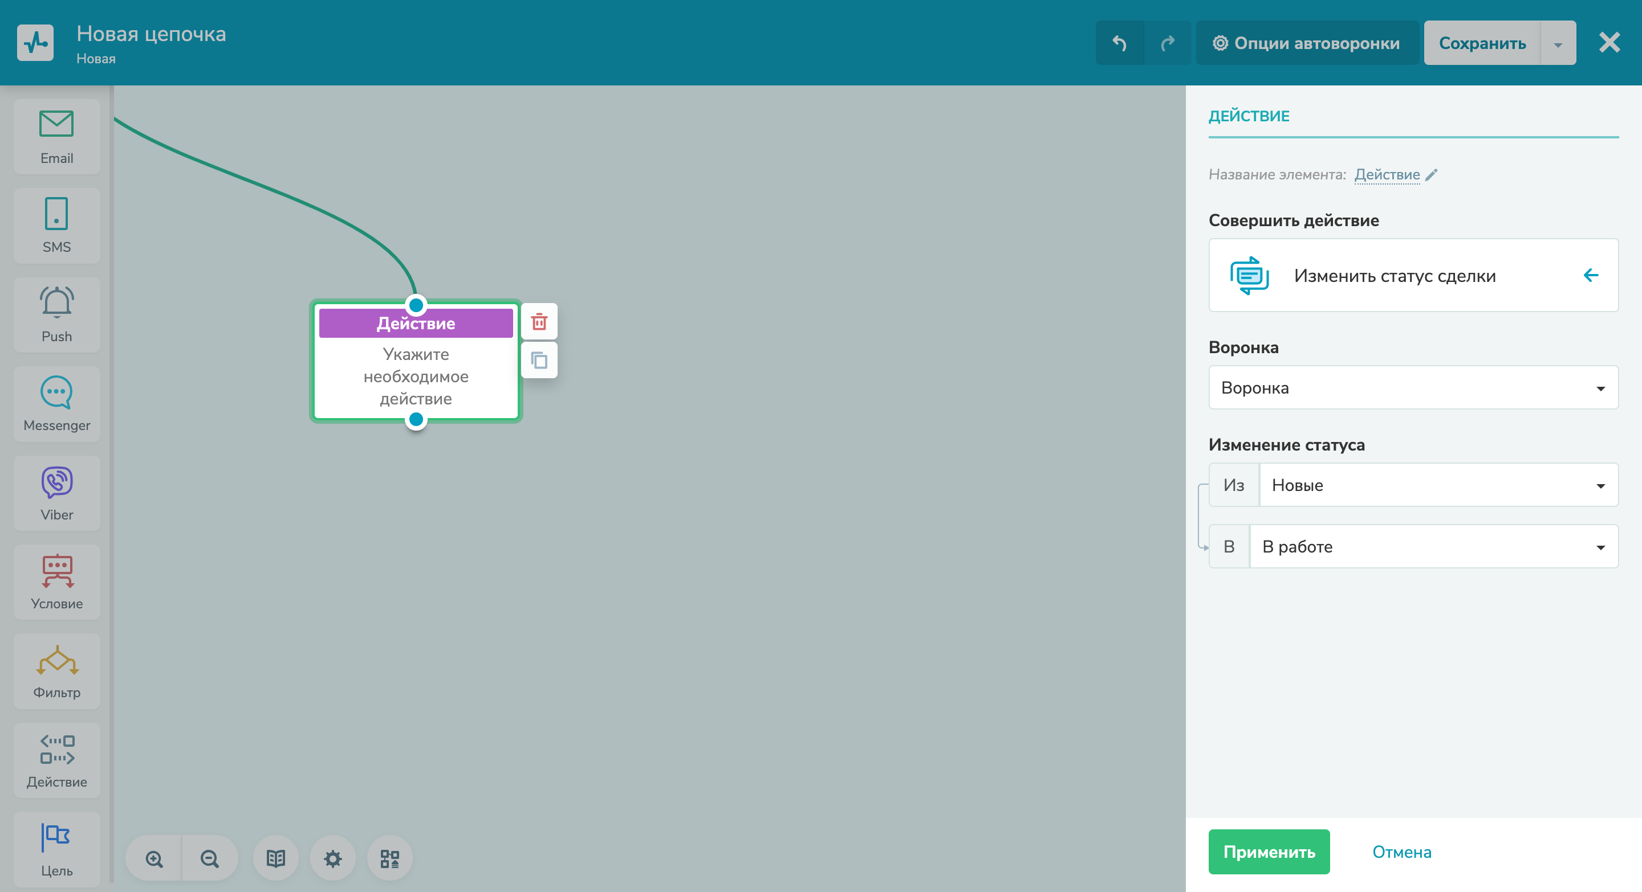The height and width of the screenshot is (892, 1642).
Task: Select the Фильтр (filter) block icon
Action: [x=56, y=670]
